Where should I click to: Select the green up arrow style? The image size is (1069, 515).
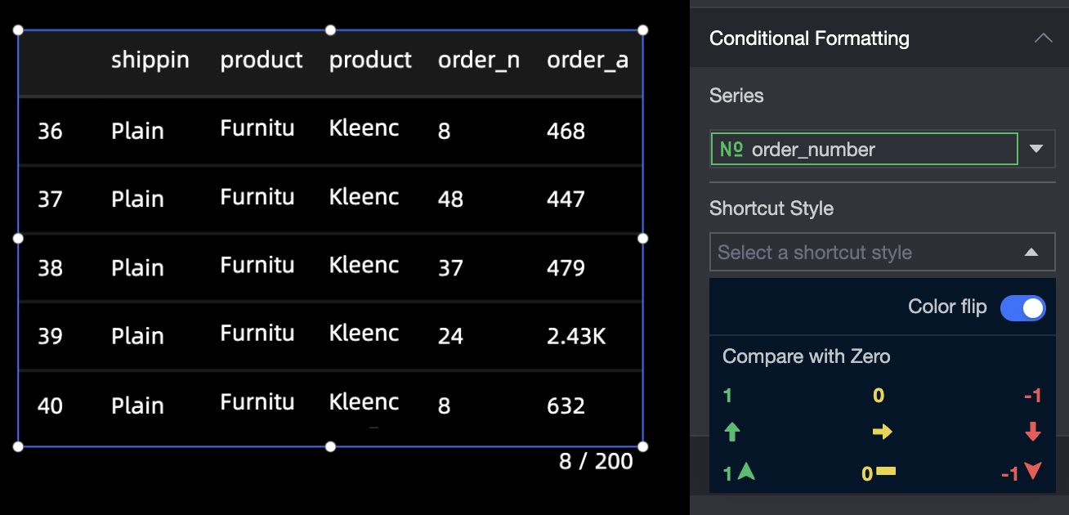click(732, 432)
